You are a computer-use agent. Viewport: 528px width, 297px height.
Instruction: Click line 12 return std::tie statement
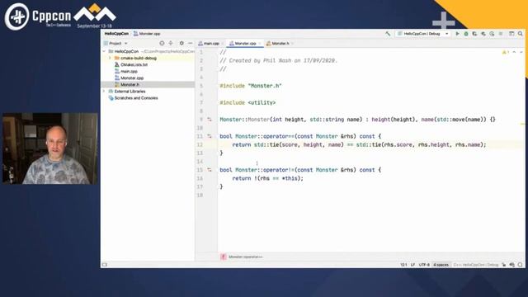click(x=360, y=145)
